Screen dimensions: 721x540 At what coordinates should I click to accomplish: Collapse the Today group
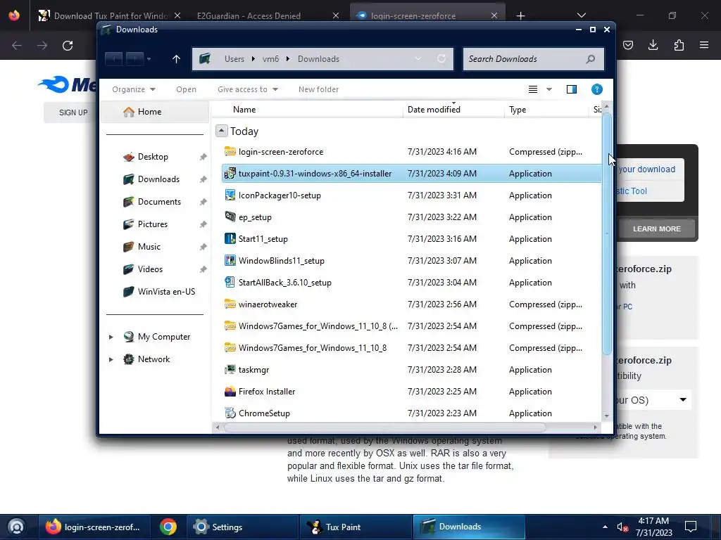221,131
